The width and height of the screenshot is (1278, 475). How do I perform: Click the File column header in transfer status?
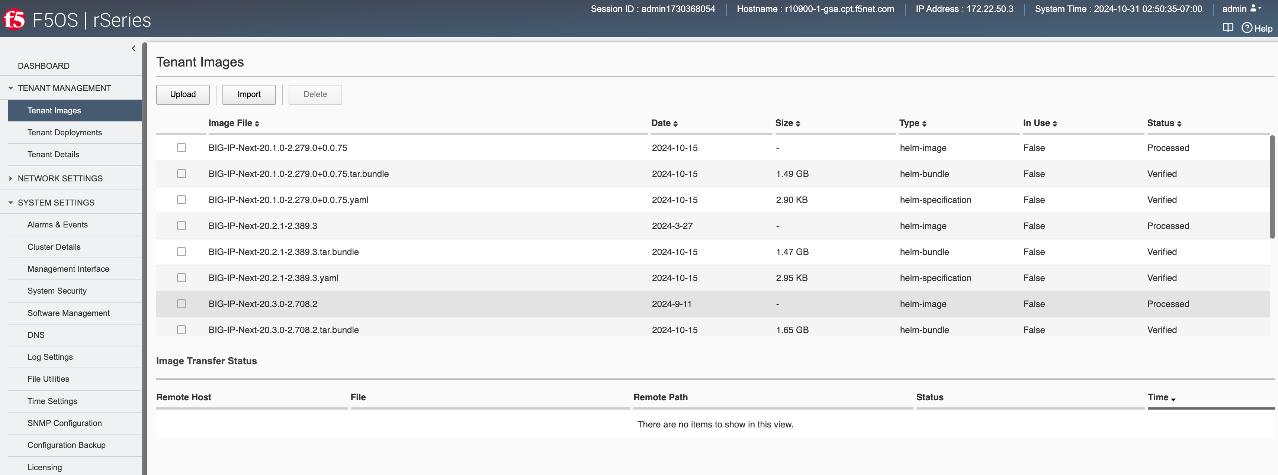click(358, 397)
